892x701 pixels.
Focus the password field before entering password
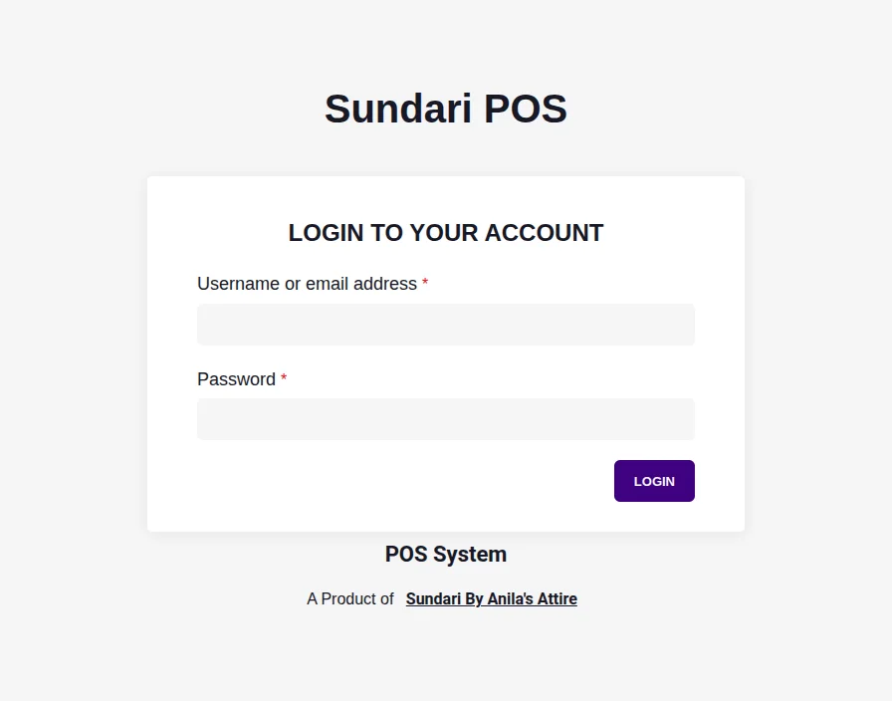[x=445, y=418]
